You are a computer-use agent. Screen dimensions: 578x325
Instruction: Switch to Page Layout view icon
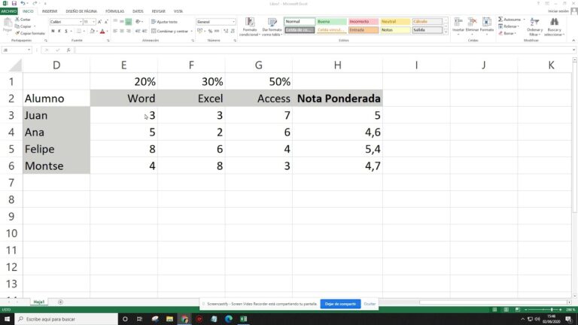pos(506,309)
